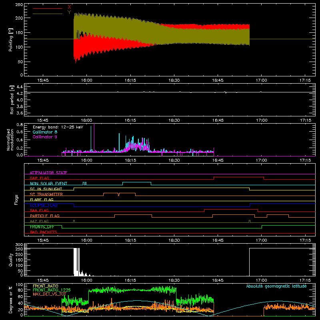Click the A4Z_FLAG label
320x320 pixels.
click(x=39, y=222)
